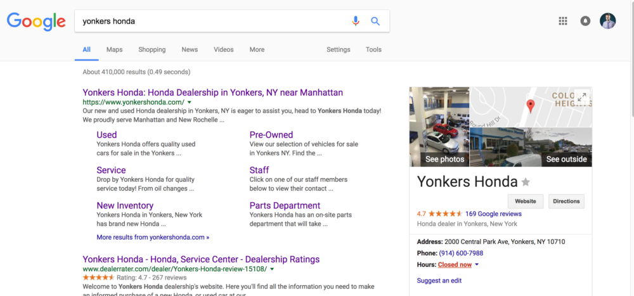Click the Google logo
Image resolution: width=634 pixels, height=296 pixels.
[x=36, y=22]
